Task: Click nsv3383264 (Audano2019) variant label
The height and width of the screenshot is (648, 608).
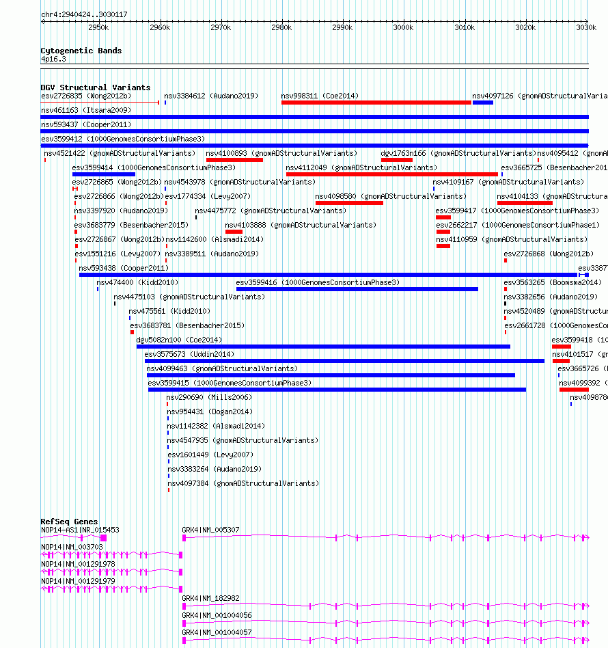Action: (x=215, y=469)
